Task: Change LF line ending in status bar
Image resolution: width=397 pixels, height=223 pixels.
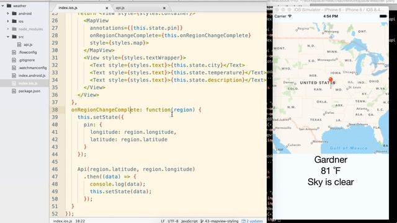Action: (x=163, y=221)
